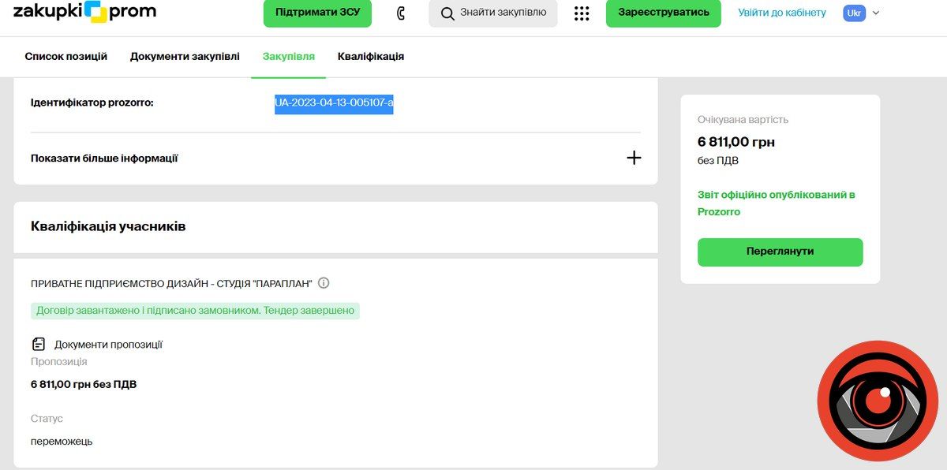Screen dimensions: 947x470
Task: Click the highlighted Prozorro identifier UA-2023-04-13-005107-a
Action: point(334,103)
